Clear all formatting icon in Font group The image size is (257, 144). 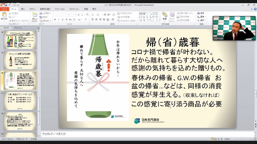click(x=88, y=15)
